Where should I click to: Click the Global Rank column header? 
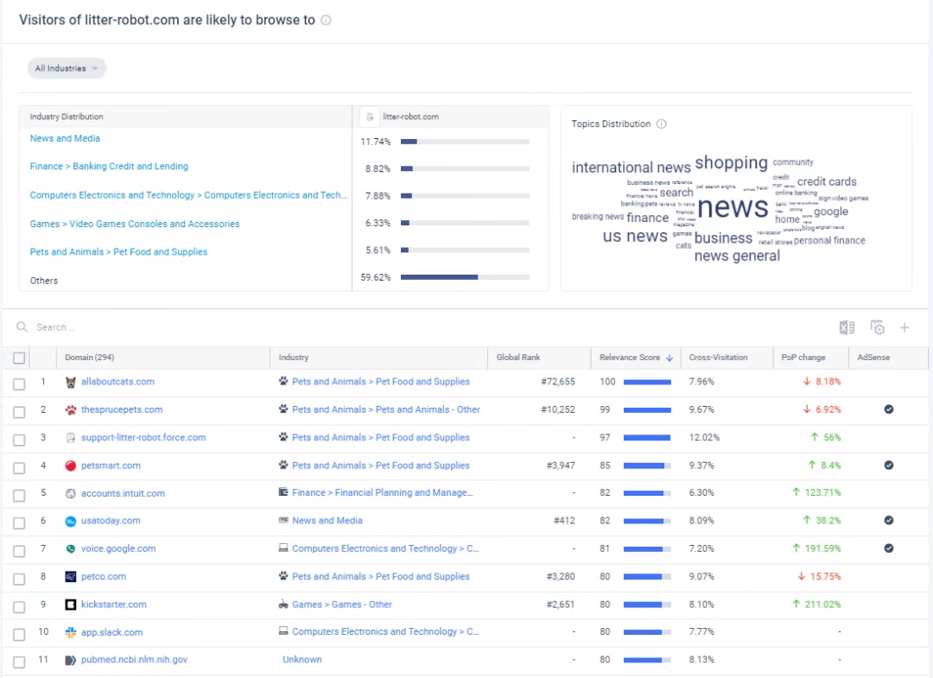(x=518, y=358)
